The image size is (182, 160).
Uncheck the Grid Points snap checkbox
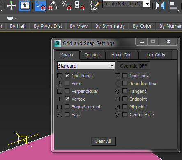click(x=67, y=75)
